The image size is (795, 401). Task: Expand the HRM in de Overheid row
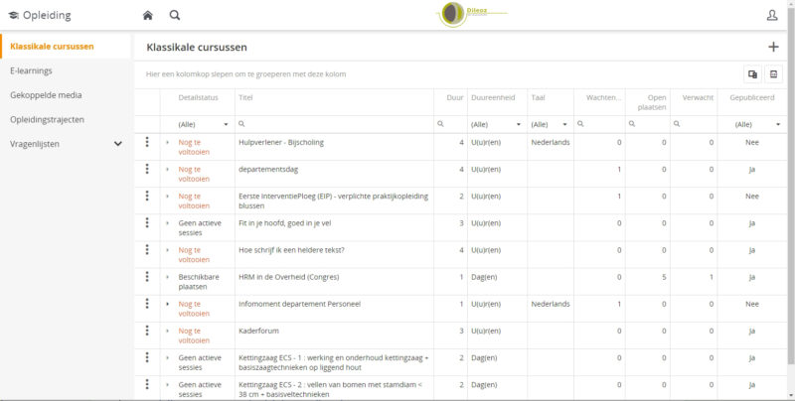coord(167,277)
